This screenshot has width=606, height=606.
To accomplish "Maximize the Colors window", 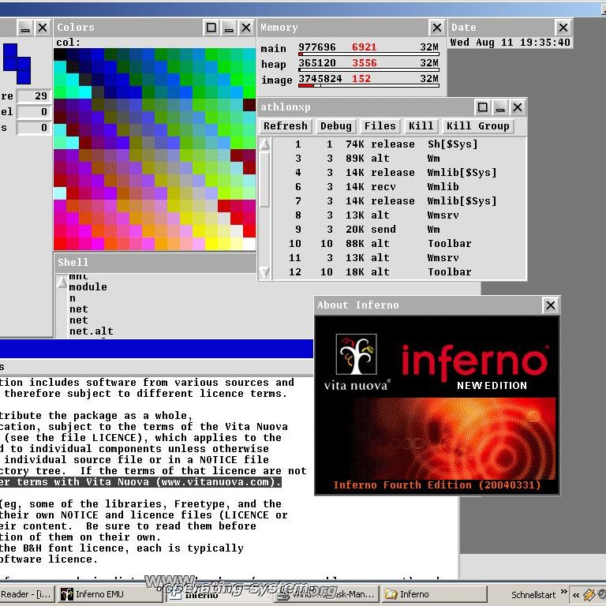I will (211, 28).
